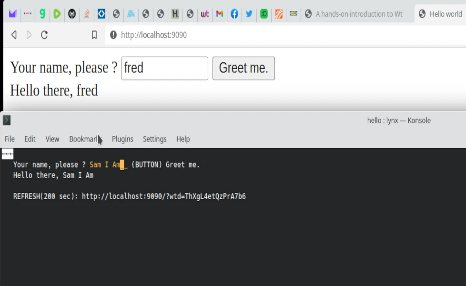Click the name input field containing 'fred'

(x=164, y=68)
